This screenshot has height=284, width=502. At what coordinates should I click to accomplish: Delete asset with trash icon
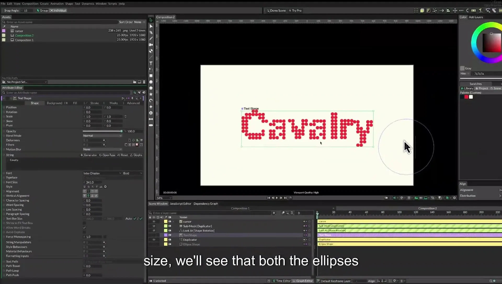click(x=144, y=82)
